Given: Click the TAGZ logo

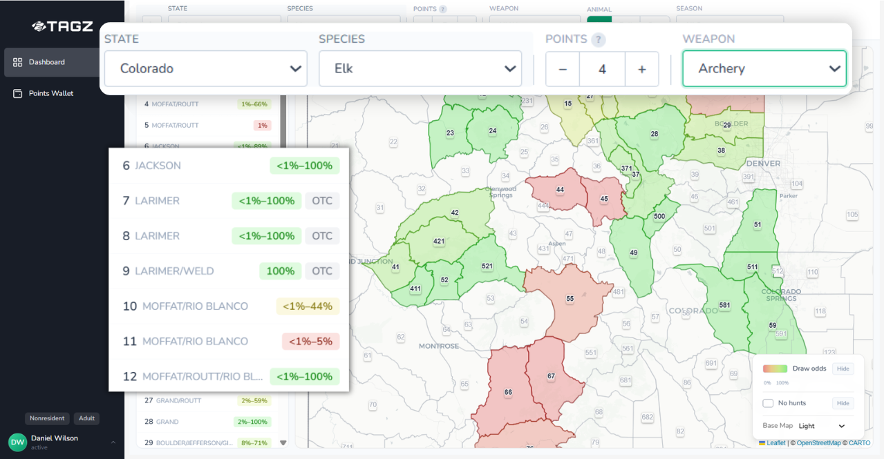Looking at the screenshot, I should (62, 26).
